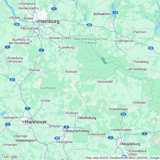Click the Südheide nature park label

point(48,88)
